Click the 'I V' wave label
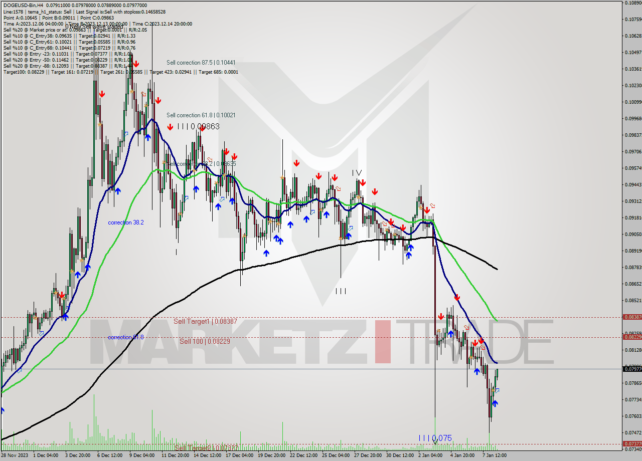 click(x=357, y=173)
